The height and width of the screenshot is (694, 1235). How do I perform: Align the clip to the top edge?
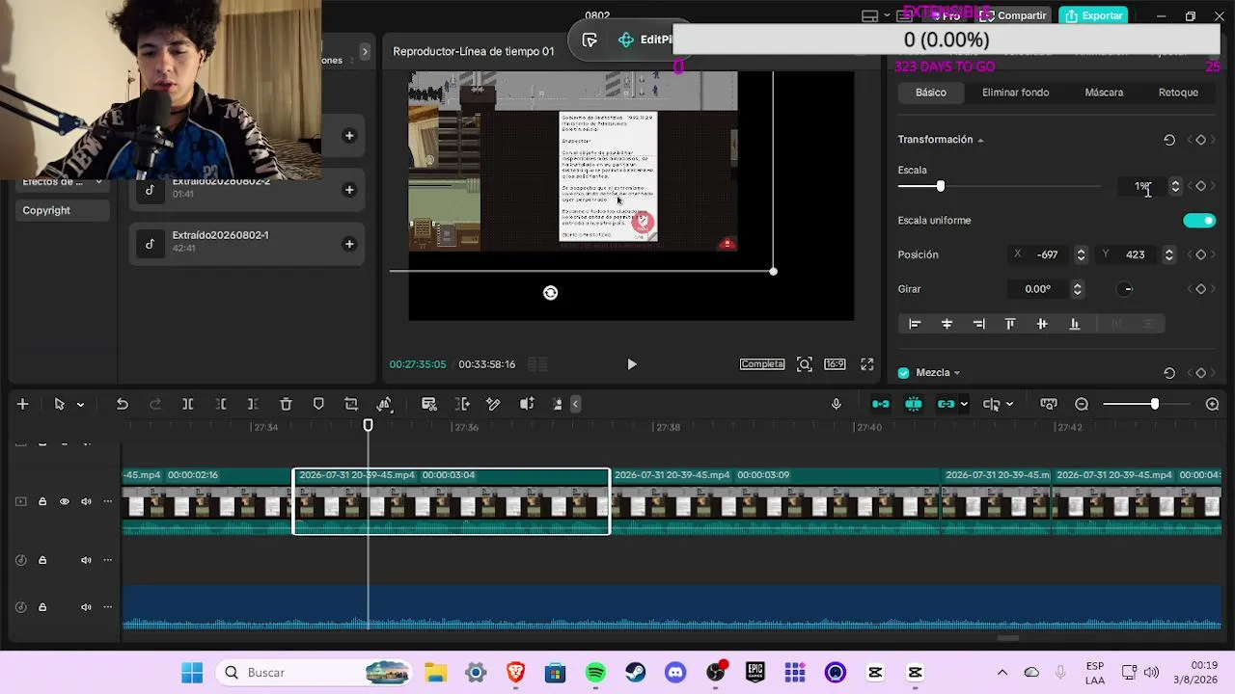click(x=1010, y=324)
